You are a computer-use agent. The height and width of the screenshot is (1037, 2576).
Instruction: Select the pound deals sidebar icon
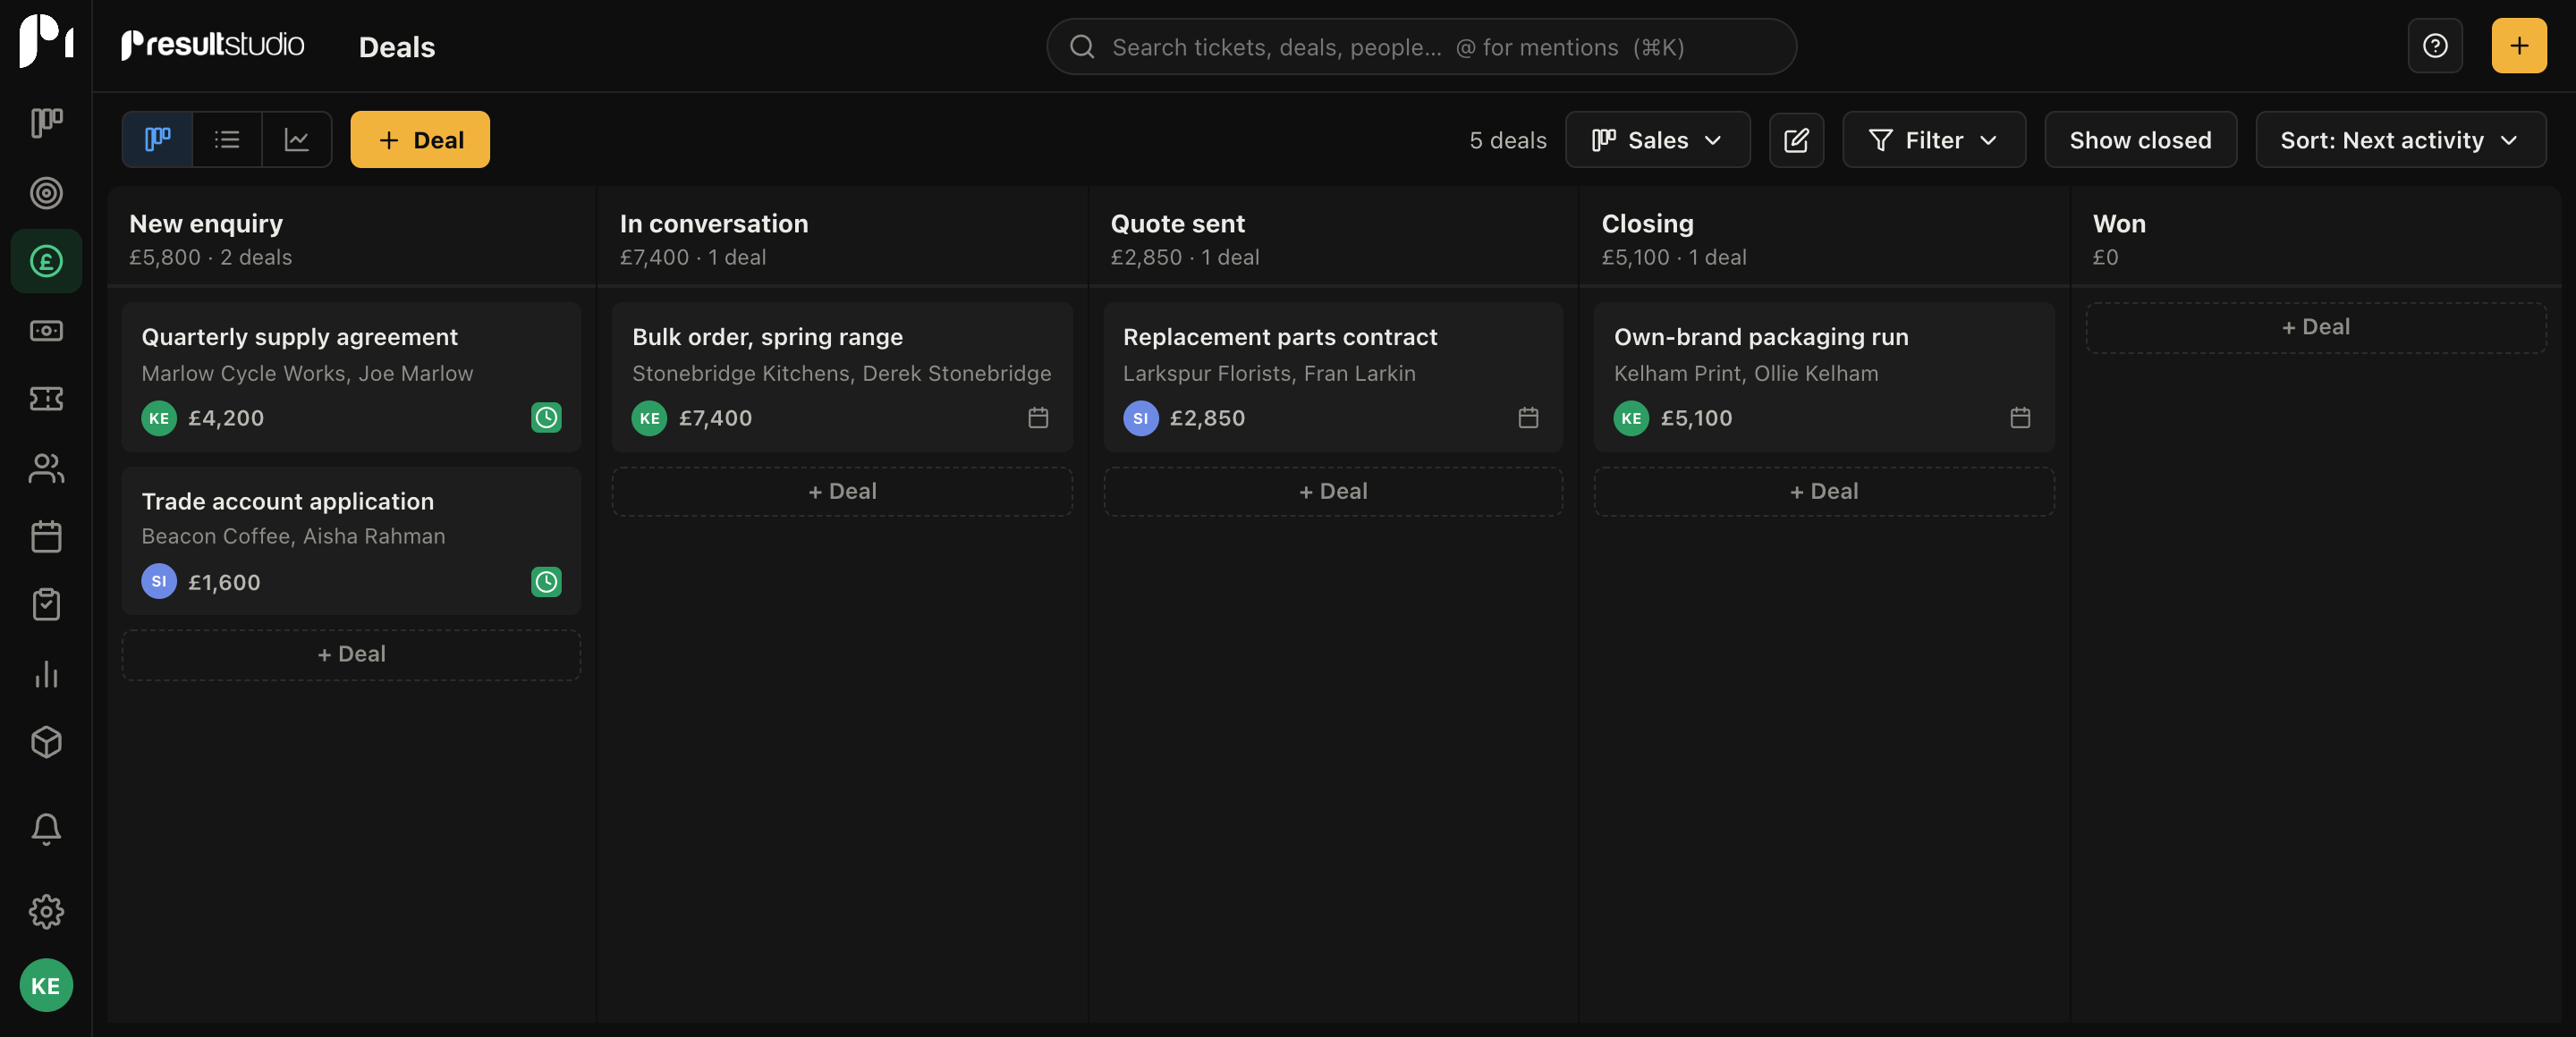[46, 261]
